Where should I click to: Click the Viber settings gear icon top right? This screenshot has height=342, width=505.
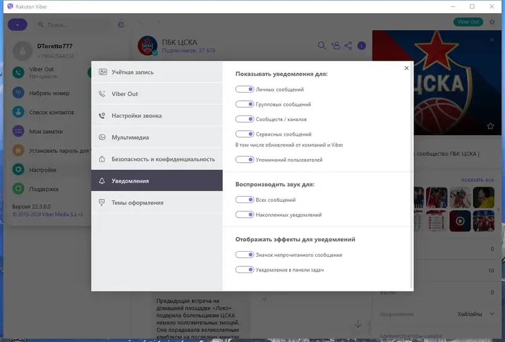tap(492, 22)
